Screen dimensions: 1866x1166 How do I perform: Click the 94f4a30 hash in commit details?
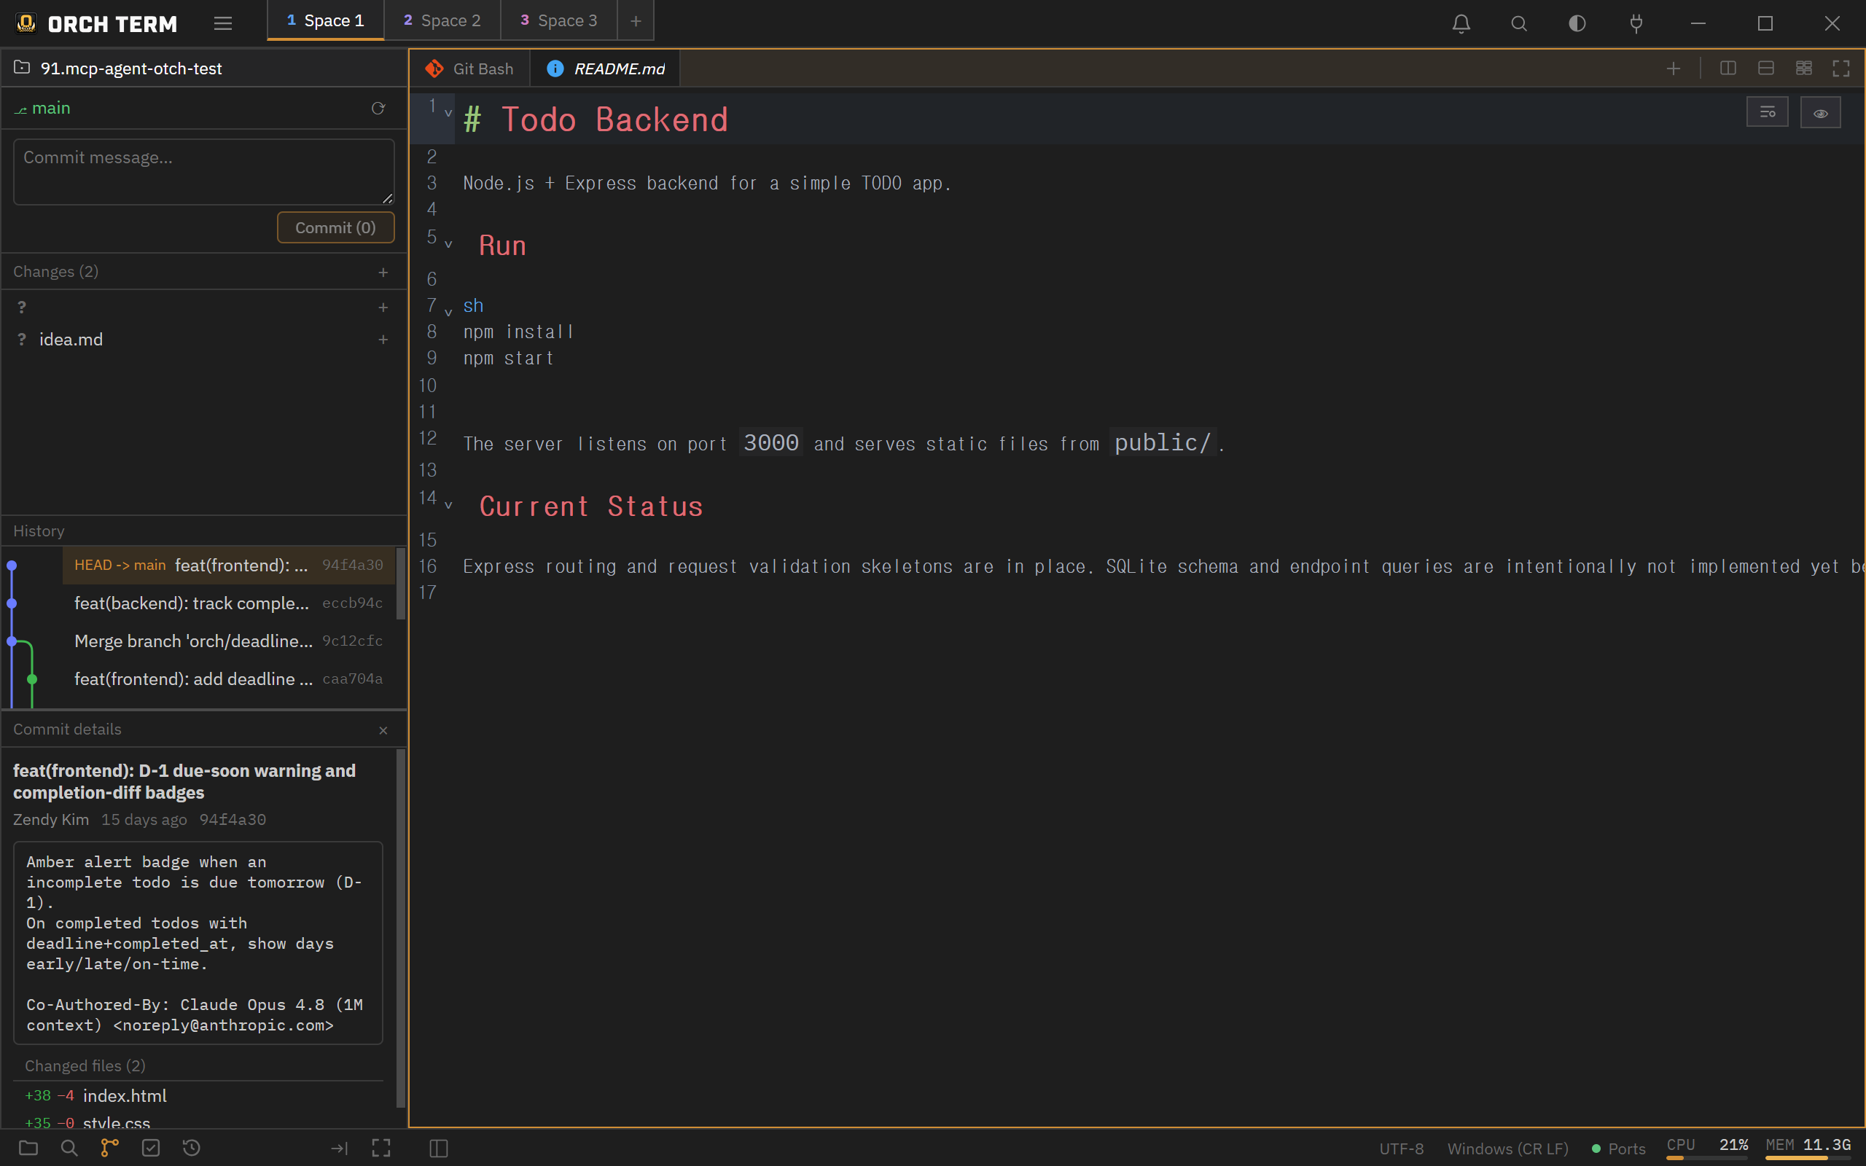232,820
